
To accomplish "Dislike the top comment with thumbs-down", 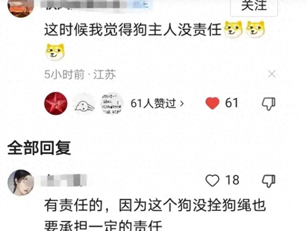I will 269,104.
